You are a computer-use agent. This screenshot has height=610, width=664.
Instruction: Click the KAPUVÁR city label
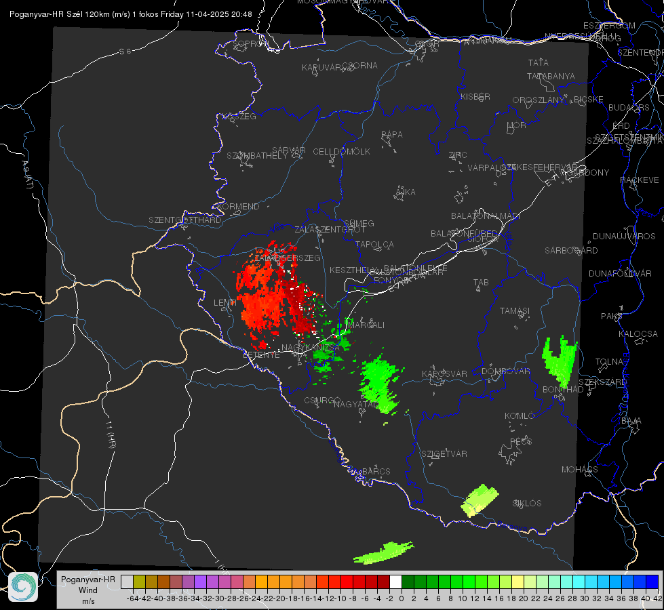[x=321, y=67]
